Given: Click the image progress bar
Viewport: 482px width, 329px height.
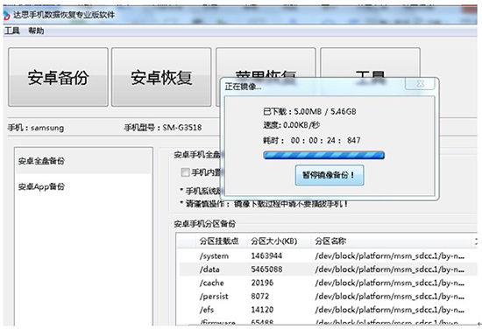Looking at the screenshot, I should [x=323, y=155].
